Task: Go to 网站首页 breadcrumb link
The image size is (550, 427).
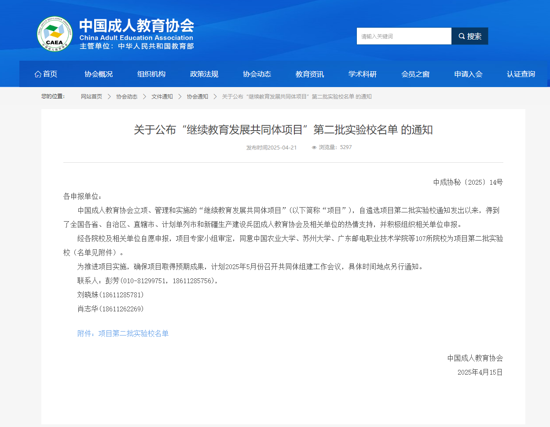Action: pyautogui.click(x=92, y=96)
